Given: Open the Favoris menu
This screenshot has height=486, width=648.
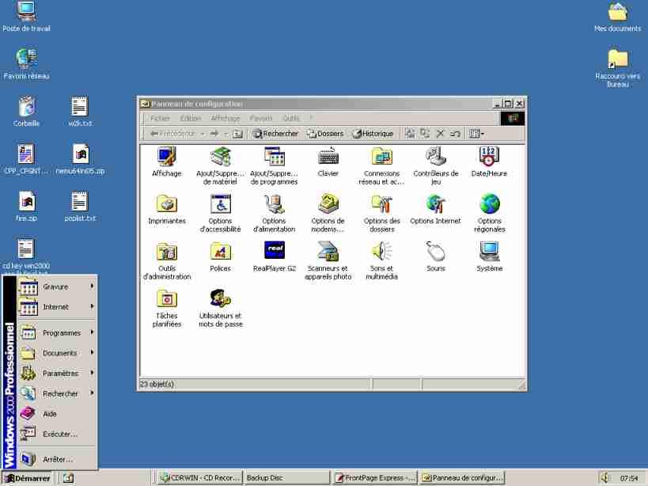Looking at the screenshot, I should 261,118.
